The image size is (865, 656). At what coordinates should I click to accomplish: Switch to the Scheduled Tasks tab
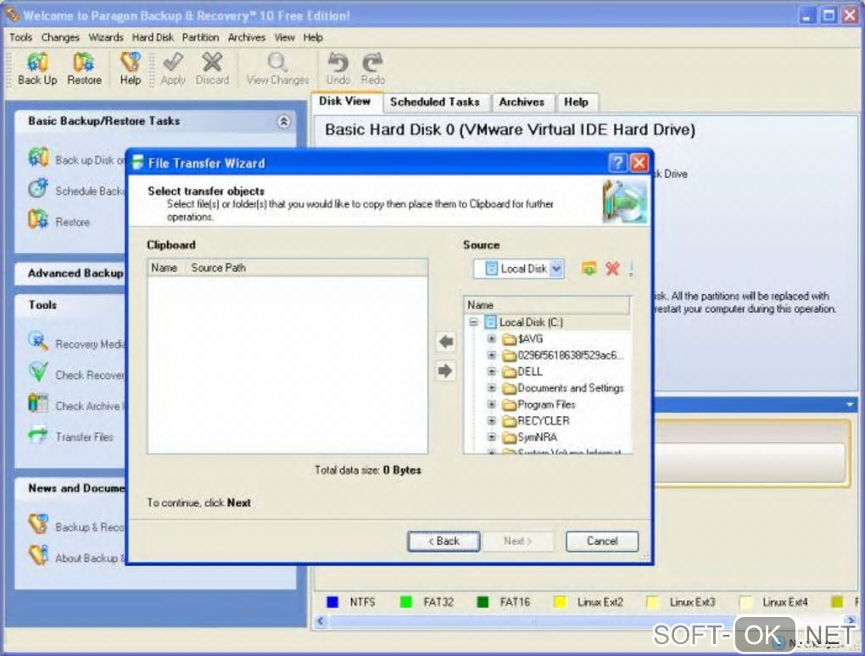435,102
